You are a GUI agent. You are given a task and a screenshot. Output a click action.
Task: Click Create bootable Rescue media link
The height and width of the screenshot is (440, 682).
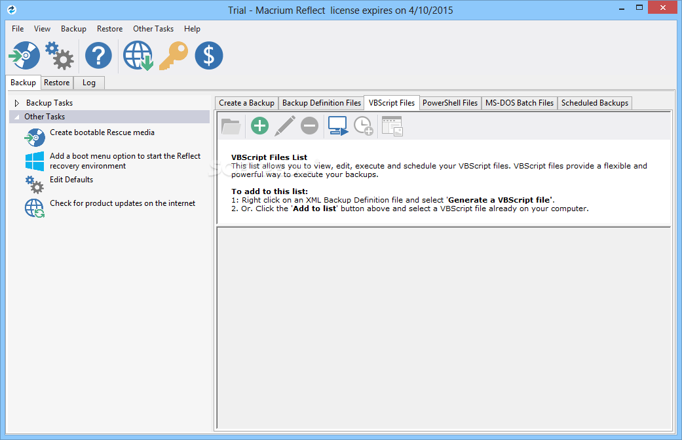click(x=102, y=132)
